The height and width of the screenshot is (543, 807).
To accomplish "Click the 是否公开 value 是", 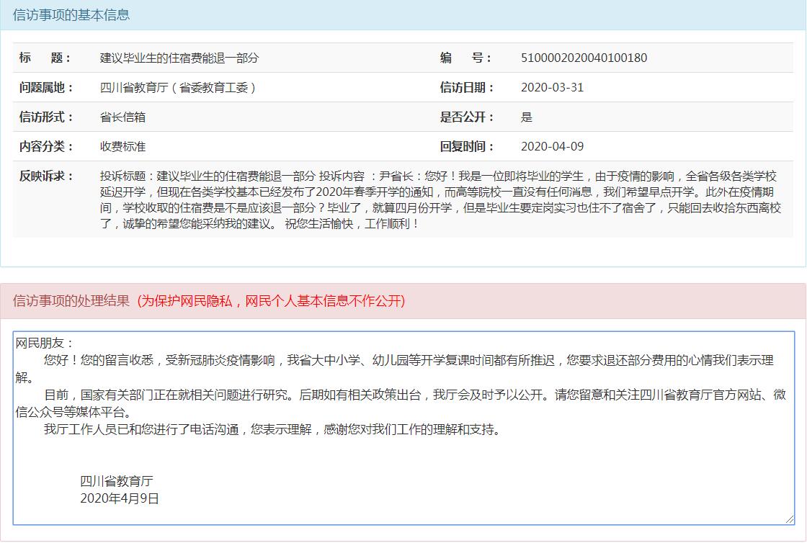I will (x=527, y=117).
